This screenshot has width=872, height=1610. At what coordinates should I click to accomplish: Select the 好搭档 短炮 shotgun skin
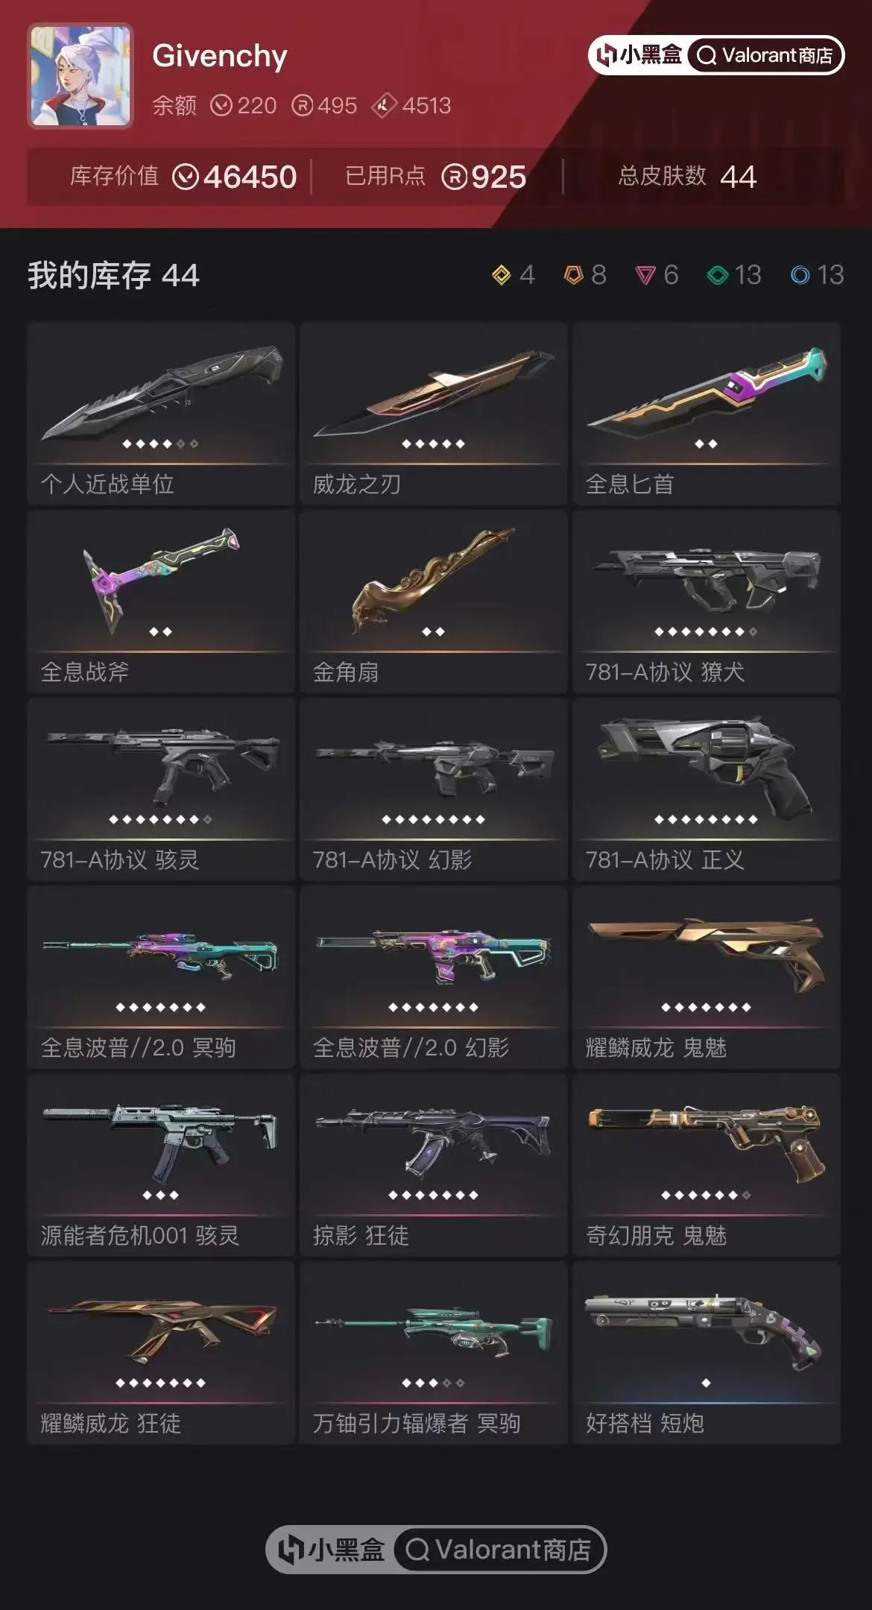(707, 1353)
